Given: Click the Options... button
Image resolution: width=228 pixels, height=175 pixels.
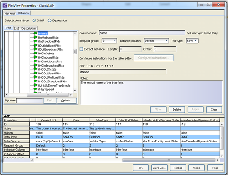Looking at the screenshot, I should coord(67,101).
